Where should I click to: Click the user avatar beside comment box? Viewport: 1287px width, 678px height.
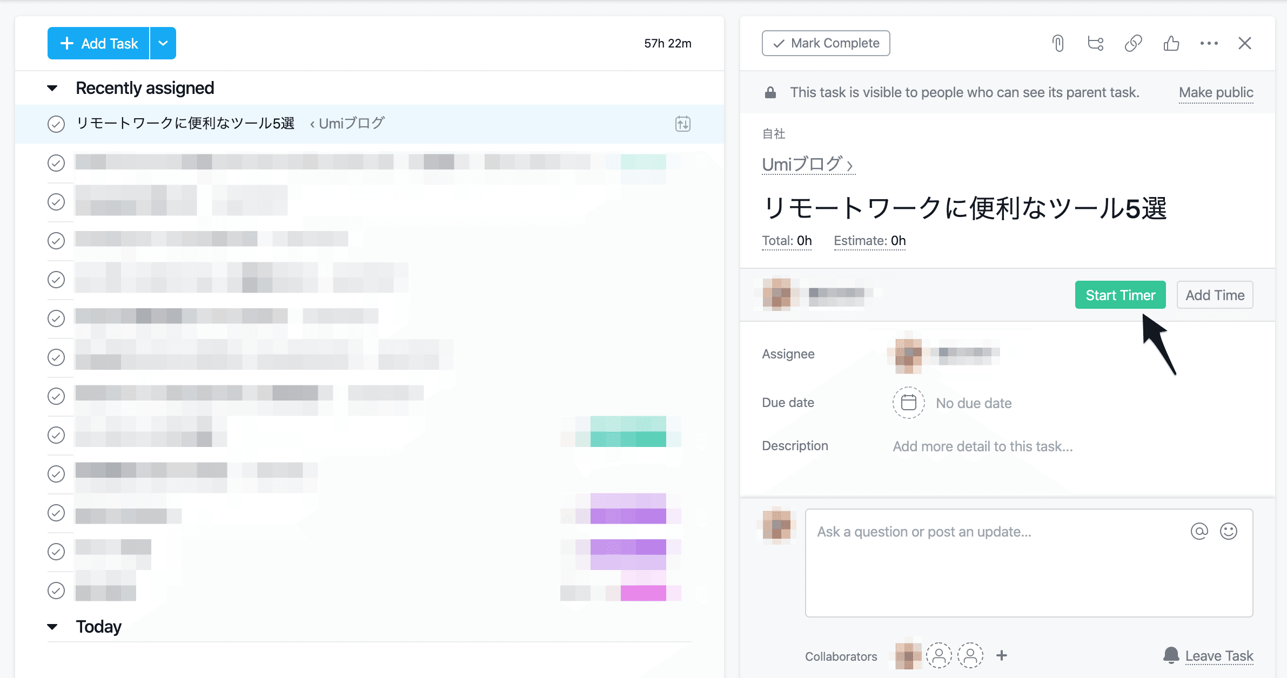[777, 525]
